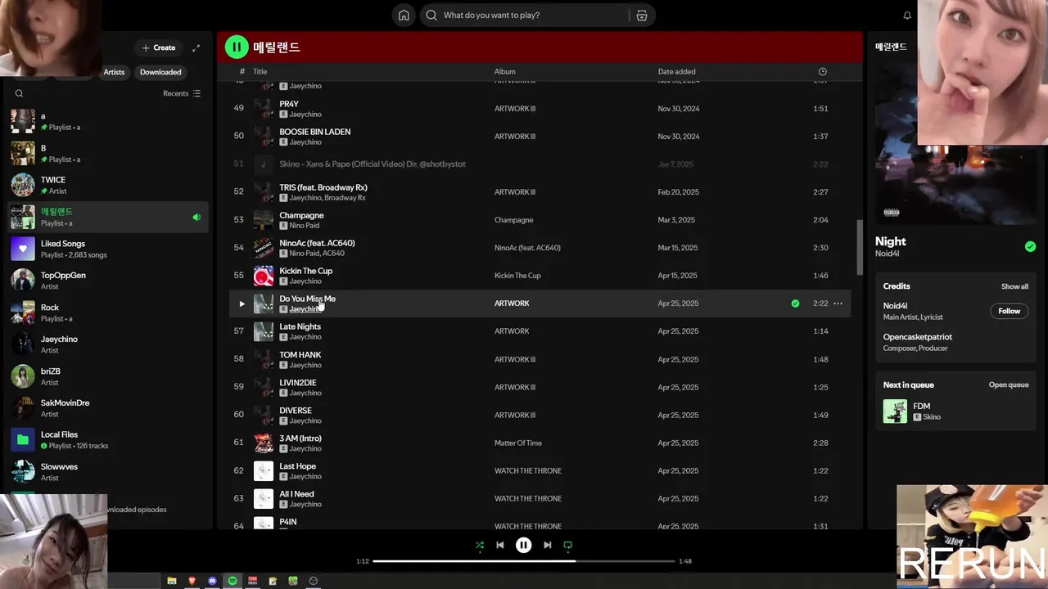Open playlist B in library
Screen dimensions: 1048x589
point(108,154)
